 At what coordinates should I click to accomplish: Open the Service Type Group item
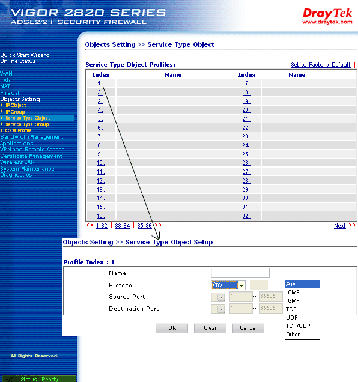click(x=27, y=124)
